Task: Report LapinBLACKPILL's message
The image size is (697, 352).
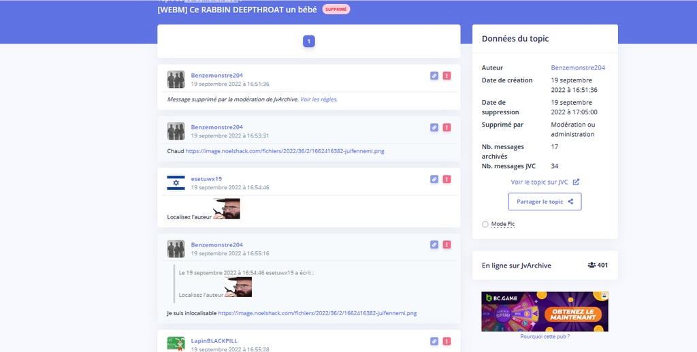Action: click(447, 341)
